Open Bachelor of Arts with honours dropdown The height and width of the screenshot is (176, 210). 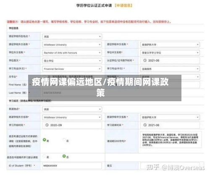click(x=72, y=53)
